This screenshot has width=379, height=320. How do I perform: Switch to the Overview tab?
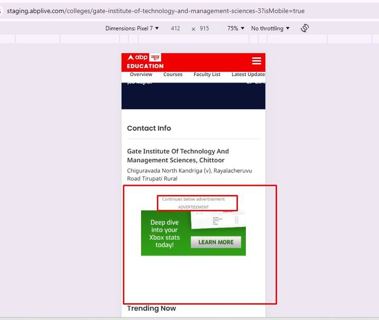tap(141, 75)
